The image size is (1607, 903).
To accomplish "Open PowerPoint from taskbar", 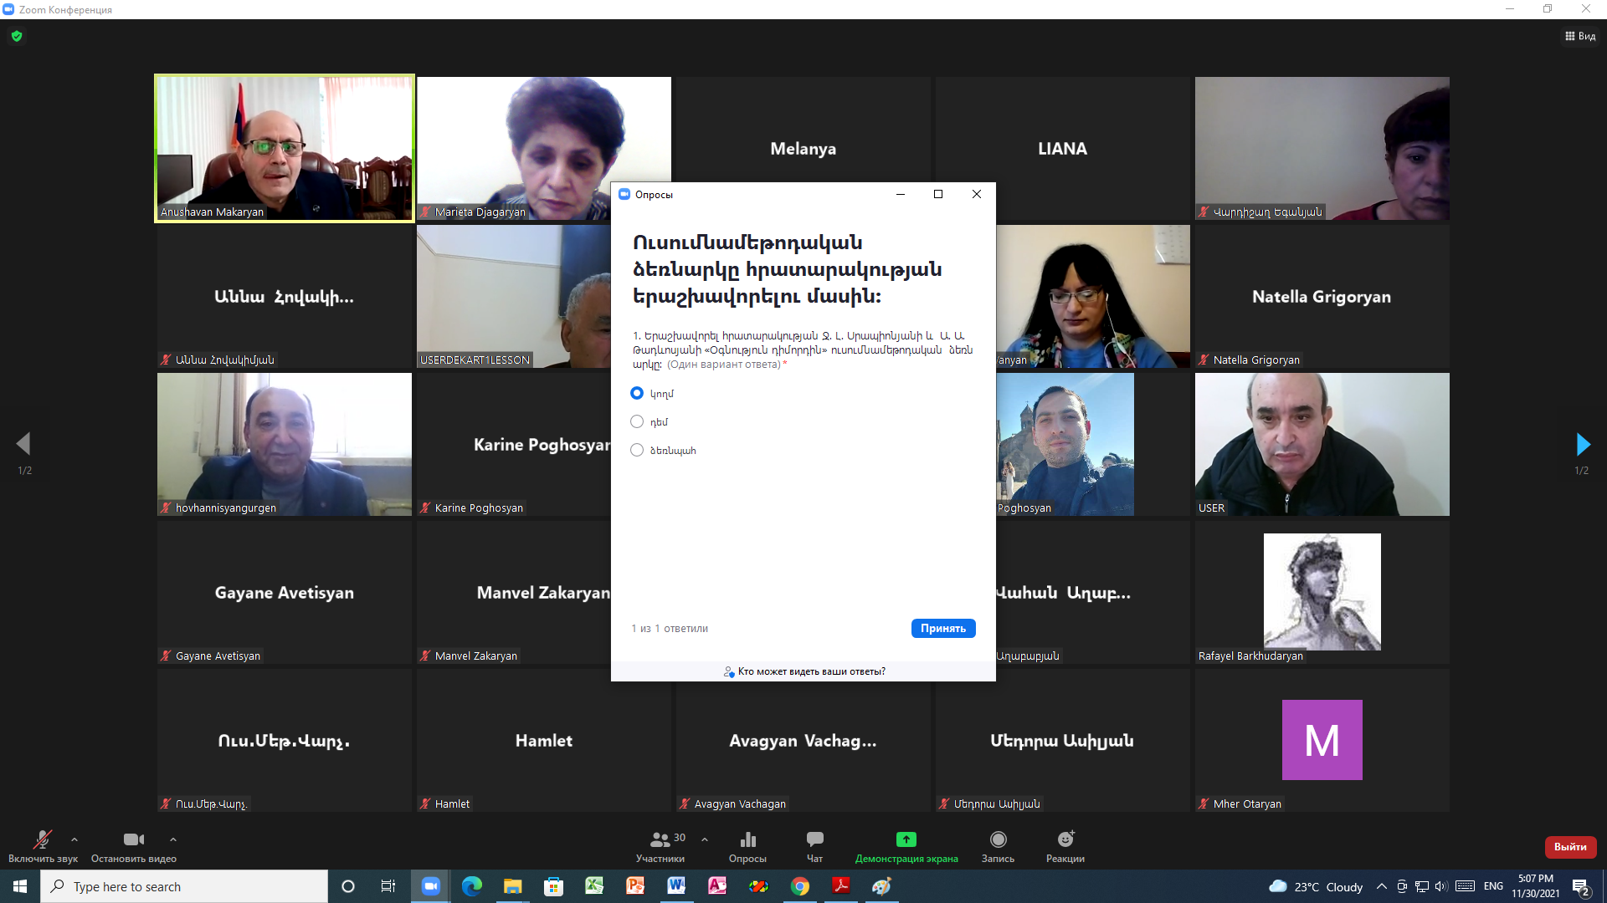I will pos(635,886).
